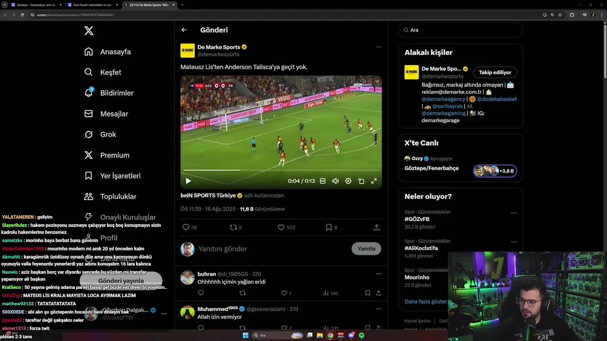
Task: Expand video to fullscreen
Action: coord(374,181)
